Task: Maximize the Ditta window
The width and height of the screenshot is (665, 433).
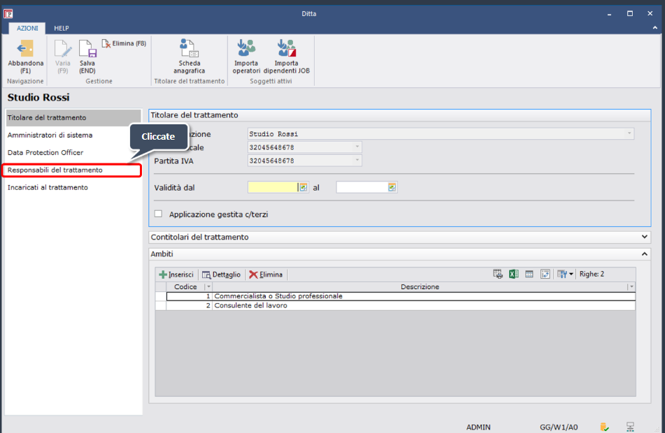Action: point(630,13)
